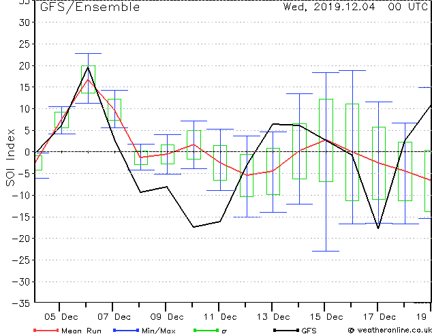Click the 05 Dec axis label

coord(61,317)
